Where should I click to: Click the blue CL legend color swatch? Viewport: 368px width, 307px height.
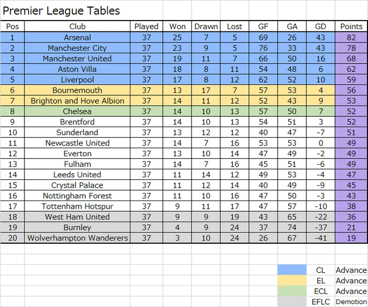tap(292, 270)
